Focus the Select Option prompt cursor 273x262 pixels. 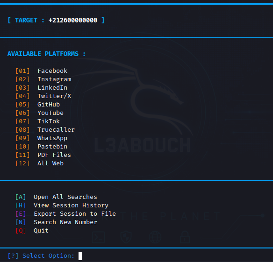(x=80, y=256)
